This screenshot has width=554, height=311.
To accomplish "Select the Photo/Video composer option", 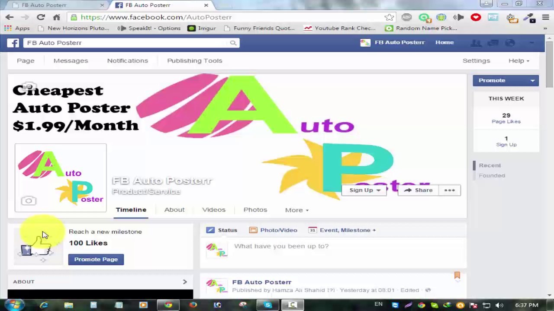I will pos(273,230).
